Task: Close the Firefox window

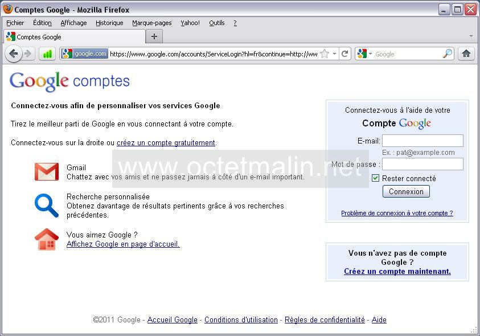Action: 470,10
